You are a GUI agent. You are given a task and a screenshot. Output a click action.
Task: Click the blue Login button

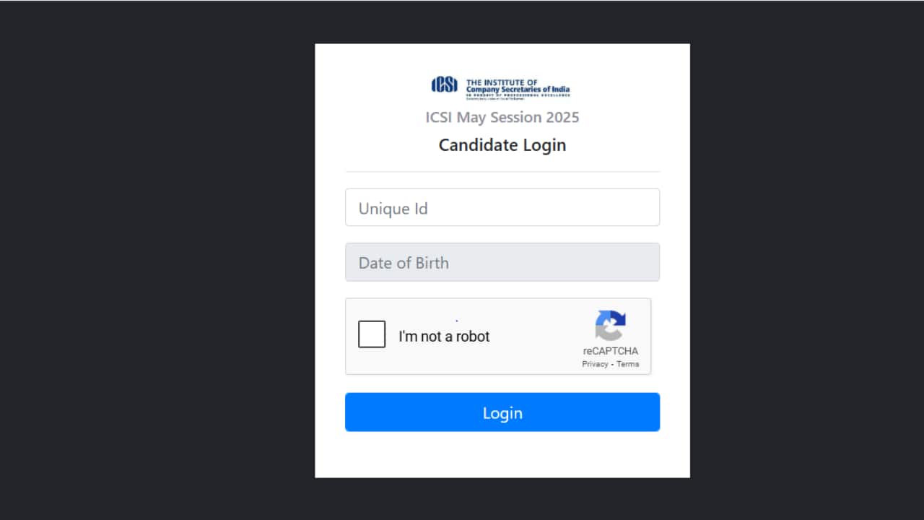pos(502,412)
